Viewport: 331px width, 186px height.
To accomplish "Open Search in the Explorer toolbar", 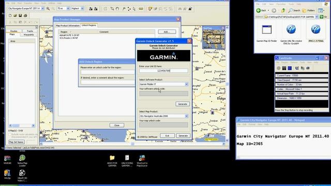I will click(x=294, y=10).
